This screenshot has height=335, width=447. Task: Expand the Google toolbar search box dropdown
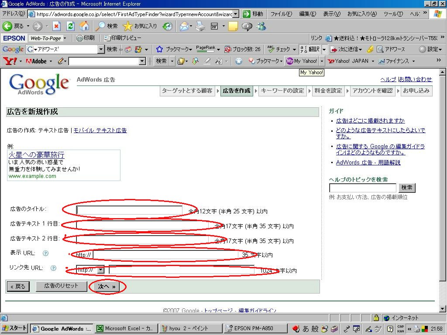coord(101,49)
